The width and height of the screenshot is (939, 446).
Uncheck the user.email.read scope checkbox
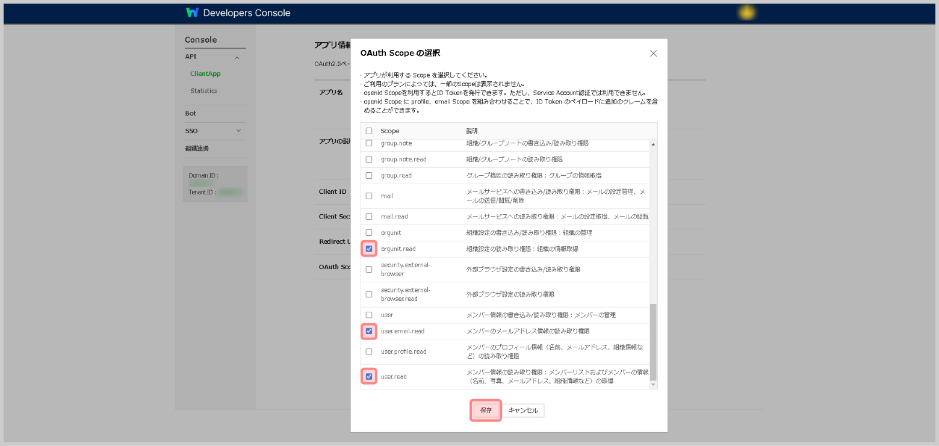point(369,331)
